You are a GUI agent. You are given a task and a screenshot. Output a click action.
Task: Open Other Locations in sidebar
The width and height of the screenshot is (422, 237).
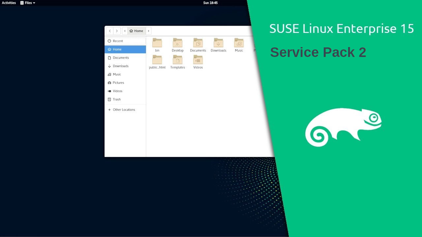(x=125, y=110)
